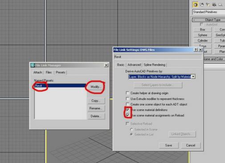This screenshot has height=163, width=225.
Task: Click the Revit preset name field in settings
Action: [x=158, y=57]
